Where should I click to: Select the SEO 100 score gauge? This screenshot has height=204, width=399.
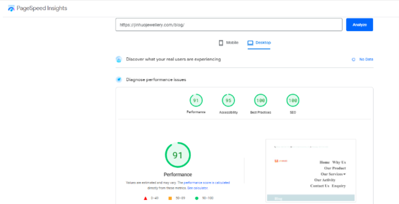pos(293,100)
